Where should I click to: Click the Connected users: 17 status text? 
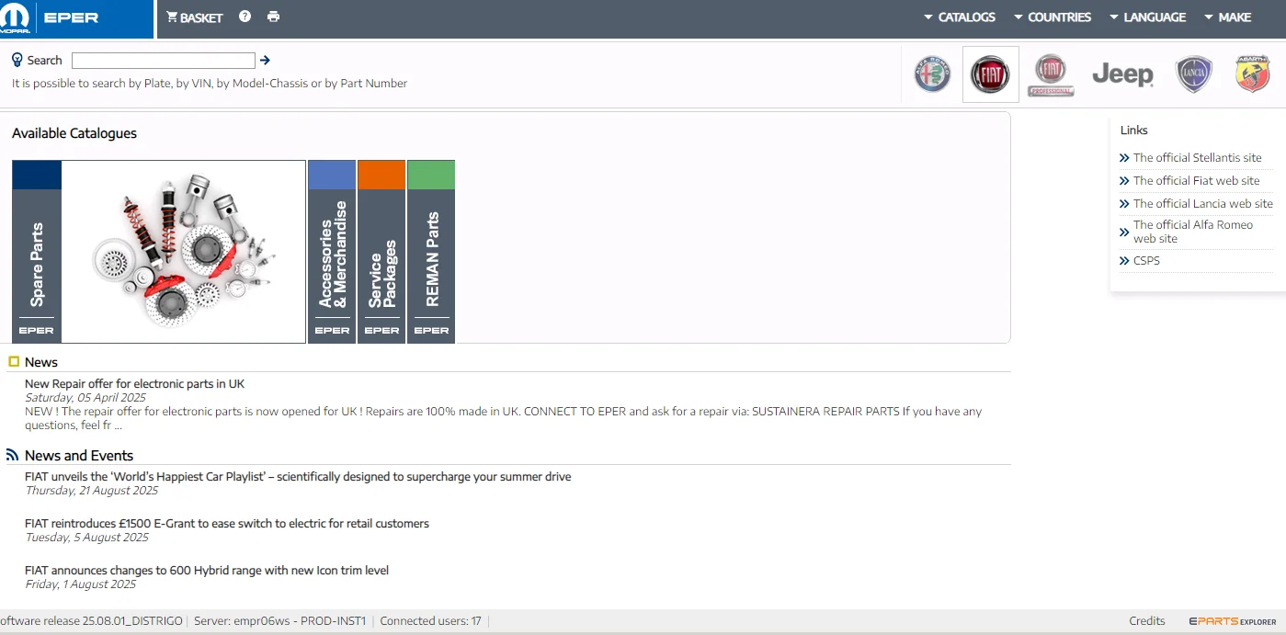[x=430, y=621]
